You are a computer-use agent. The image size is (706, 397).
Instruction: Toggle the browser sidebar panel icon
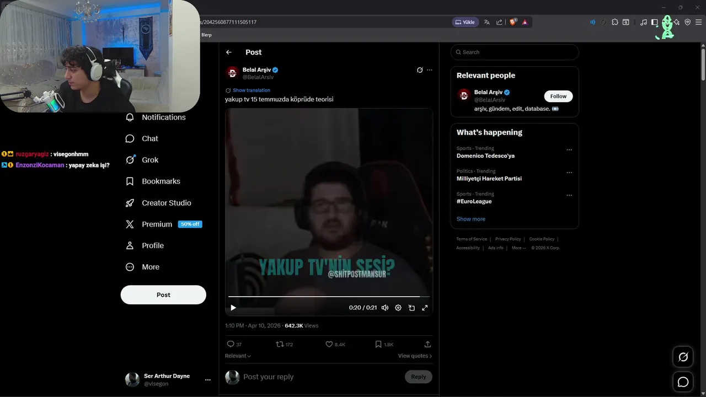655,22
